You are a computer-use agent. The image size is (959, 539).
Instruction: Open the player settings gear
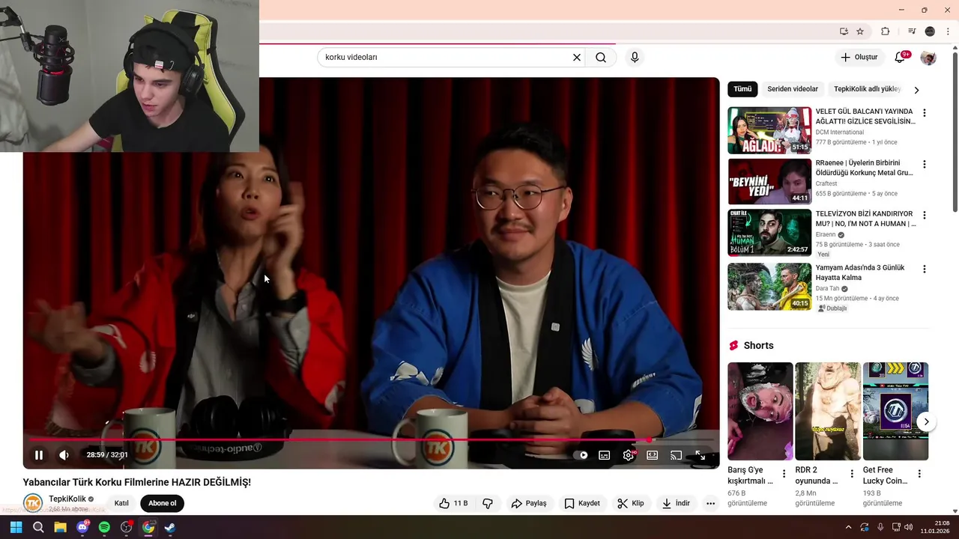click(x=629, y=455)
